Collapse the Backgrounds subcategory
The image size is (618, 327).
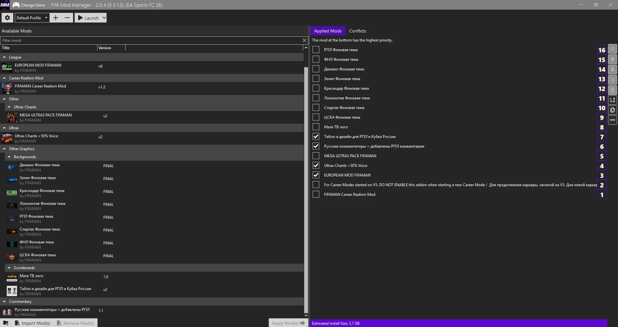pyautogui.click(x=9, y=157)
